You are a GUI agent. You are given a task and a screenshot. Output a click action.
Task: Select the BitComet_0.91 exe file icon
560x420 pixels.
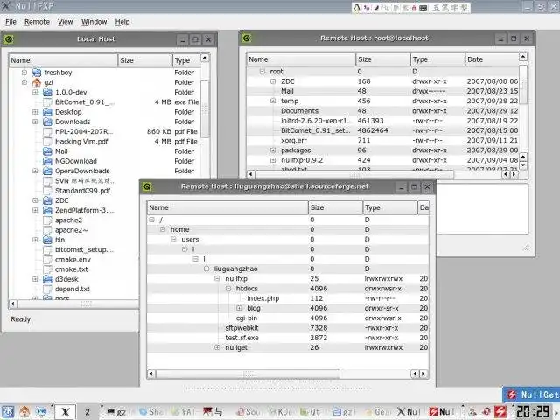tap(47, 102)
